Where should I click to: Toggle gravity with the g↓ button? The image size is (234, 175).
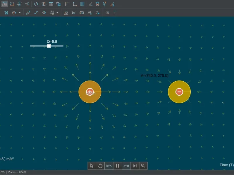(107, 13)
